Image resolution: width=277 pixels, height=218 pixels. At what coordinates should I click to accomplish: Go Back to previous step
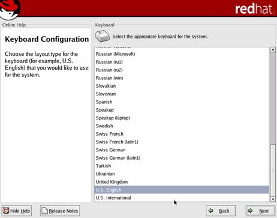(221, 211)
